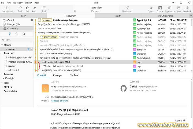This screenshot has height=129, width=193.
Task: Collapse the Starred section
Action: (x=2, y=45)
